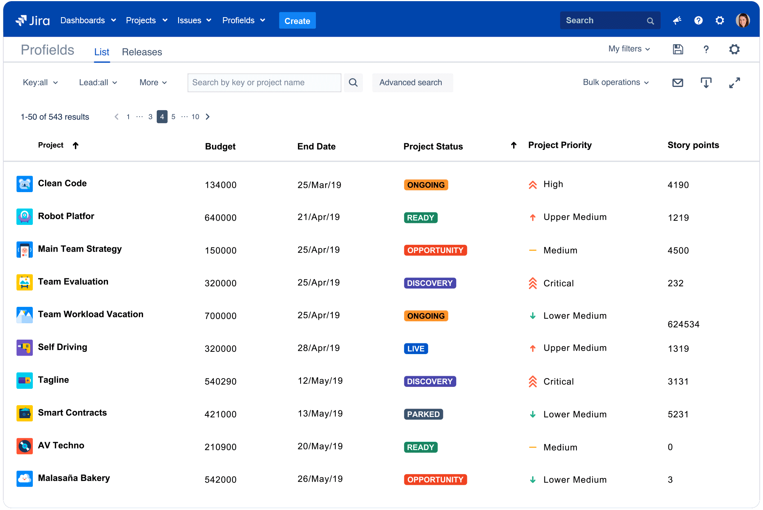
Task: Click the End Date column header
Action: tap(316, 146)
